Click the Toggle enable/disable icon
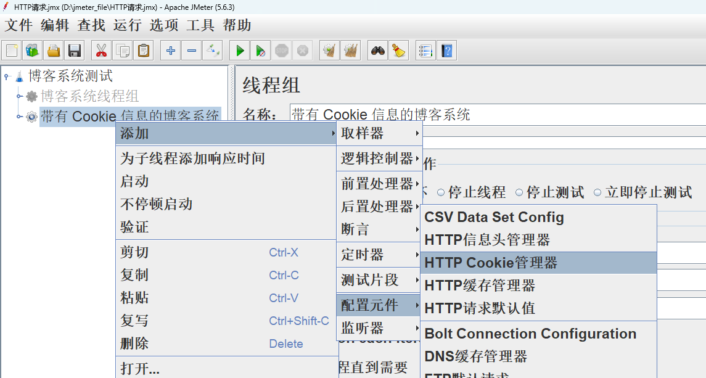 tap(213, 51)
